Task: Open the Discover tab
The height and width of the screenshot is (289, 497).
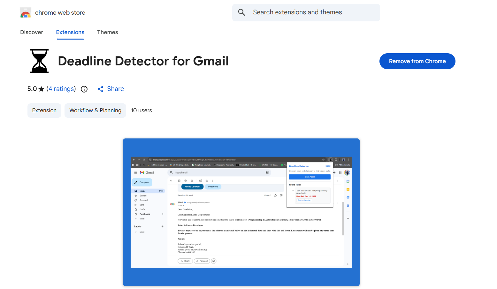Action: [31, 32]
